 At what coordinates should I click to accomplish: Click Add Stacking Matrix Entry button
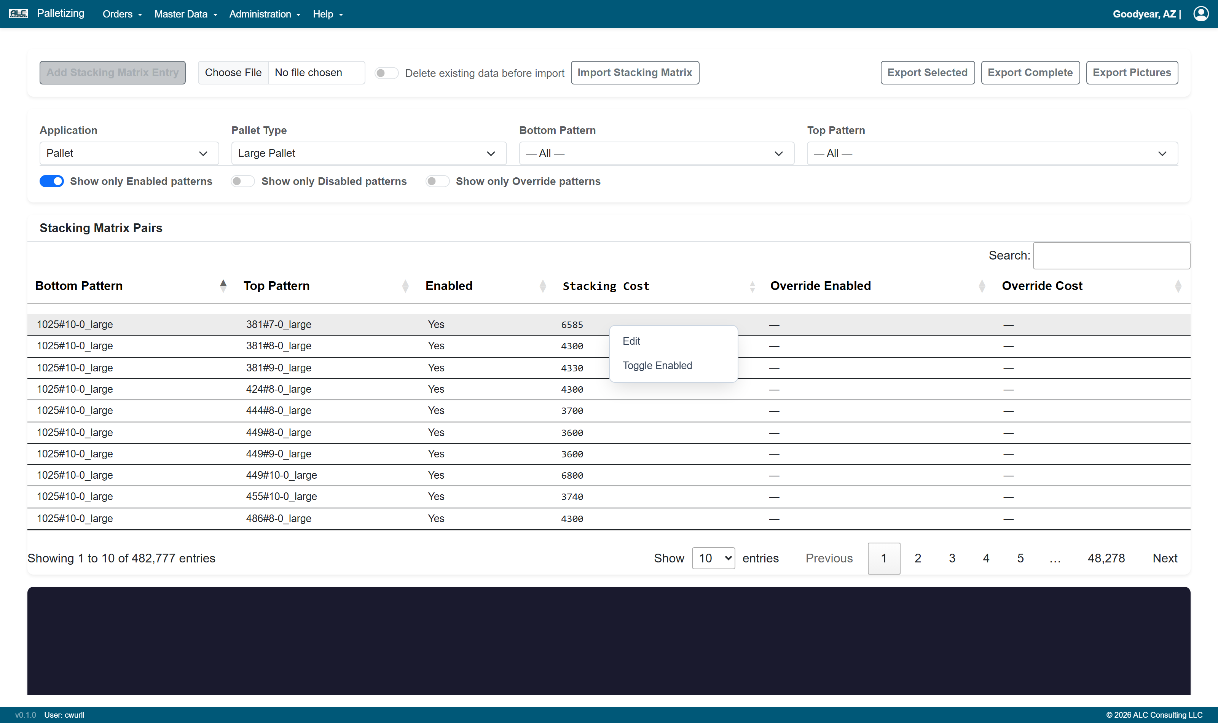(113, 73)
